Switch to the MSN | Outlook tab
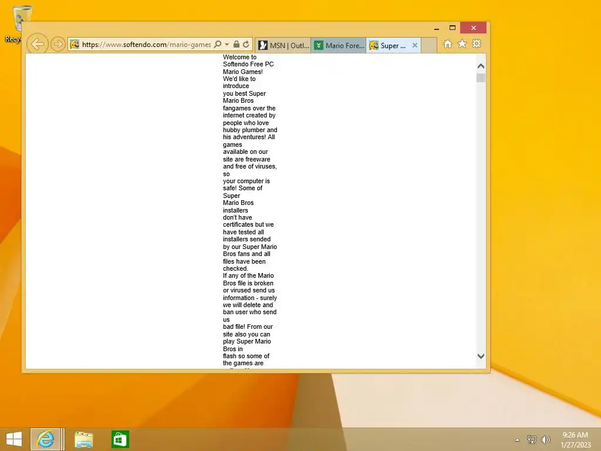This screenshot has width=601, height=451. [x=283, y=45]
